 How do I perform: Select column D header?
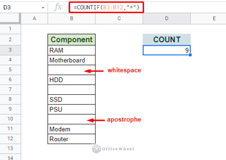click(x=166, y=18)
